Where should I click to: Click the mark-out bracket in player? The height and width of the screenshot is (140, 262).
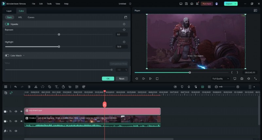(x=237, y=72)
